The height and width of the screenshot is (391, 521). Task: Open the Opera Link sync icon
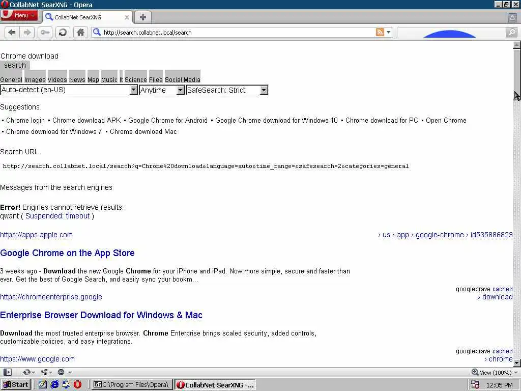tap(28, 372)
